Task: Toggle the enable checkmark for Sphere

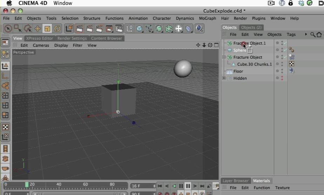Action: click(x=285, y=50)
